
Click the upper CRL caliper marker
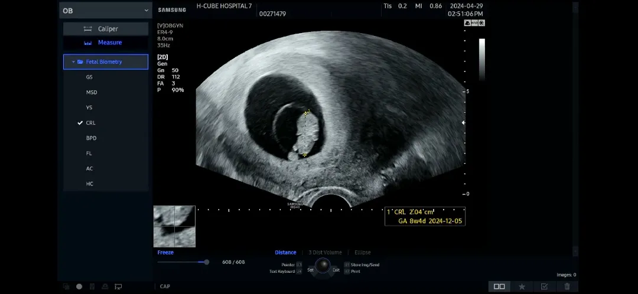(307, 113)
